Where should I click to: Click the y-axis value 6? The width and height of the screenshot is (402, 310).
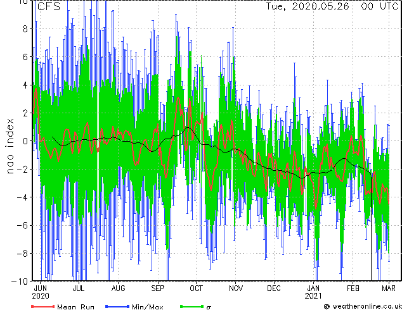click(25, 57)
